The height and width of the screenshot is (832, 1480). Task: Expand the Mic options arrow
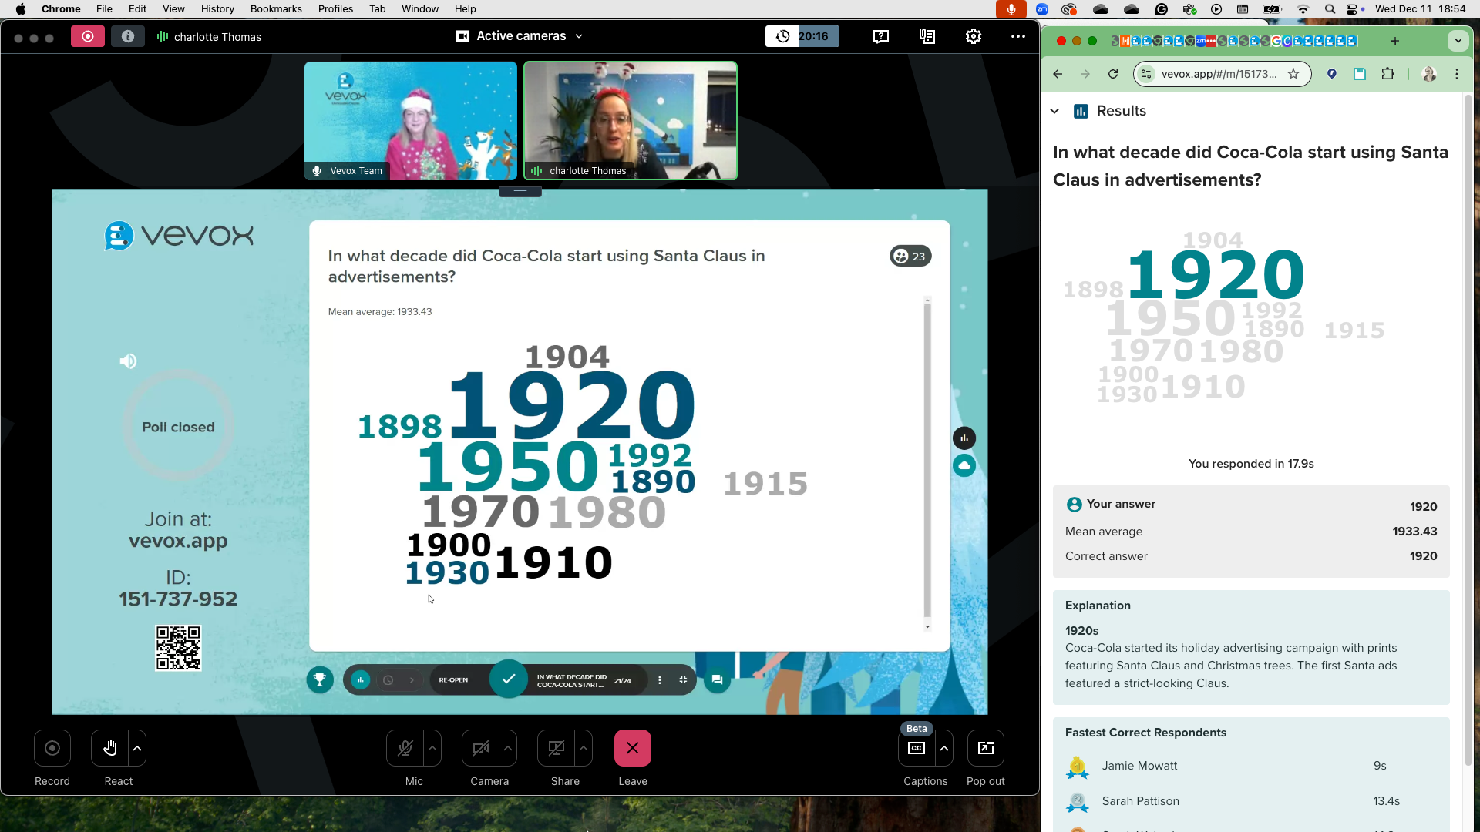coord(432,748)
